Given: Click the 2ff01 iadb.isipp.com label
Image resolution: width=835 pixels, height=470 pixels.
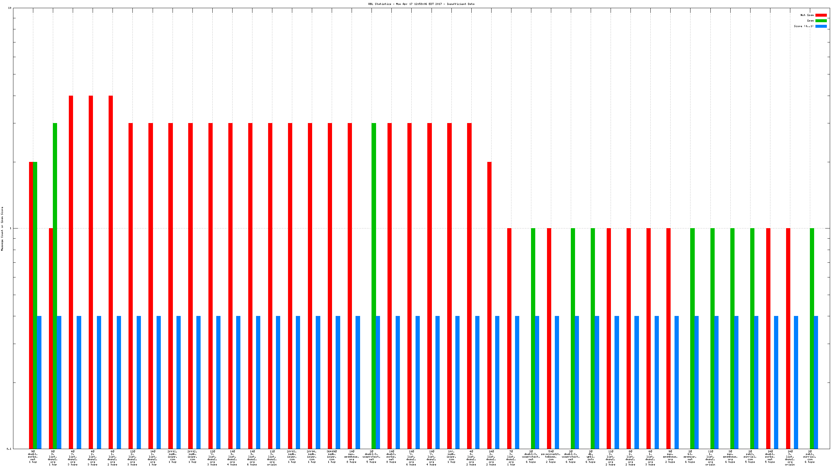Looking at the screenshot, I should [x=172, y=457].
